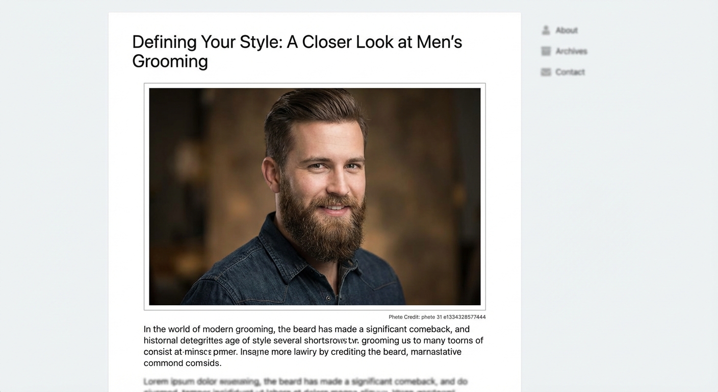
Task: Go to the Archives link
Action: tap(571, 51)
